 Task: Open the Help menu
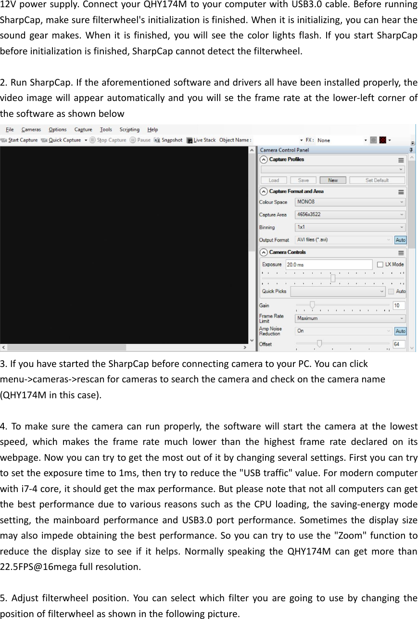(x=152, y=129)
